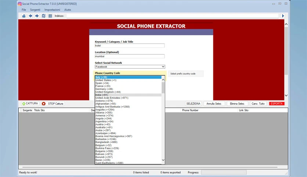Select United States (+1) option
Viewport: 307px width, 177px height.
pos(128,80)
